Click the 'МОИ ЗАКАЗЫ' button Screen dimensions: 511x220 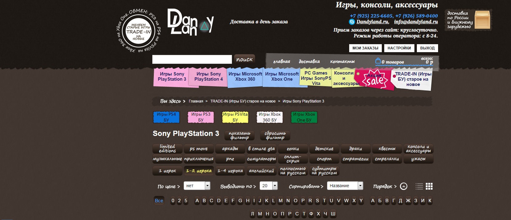tap(365, 48)
